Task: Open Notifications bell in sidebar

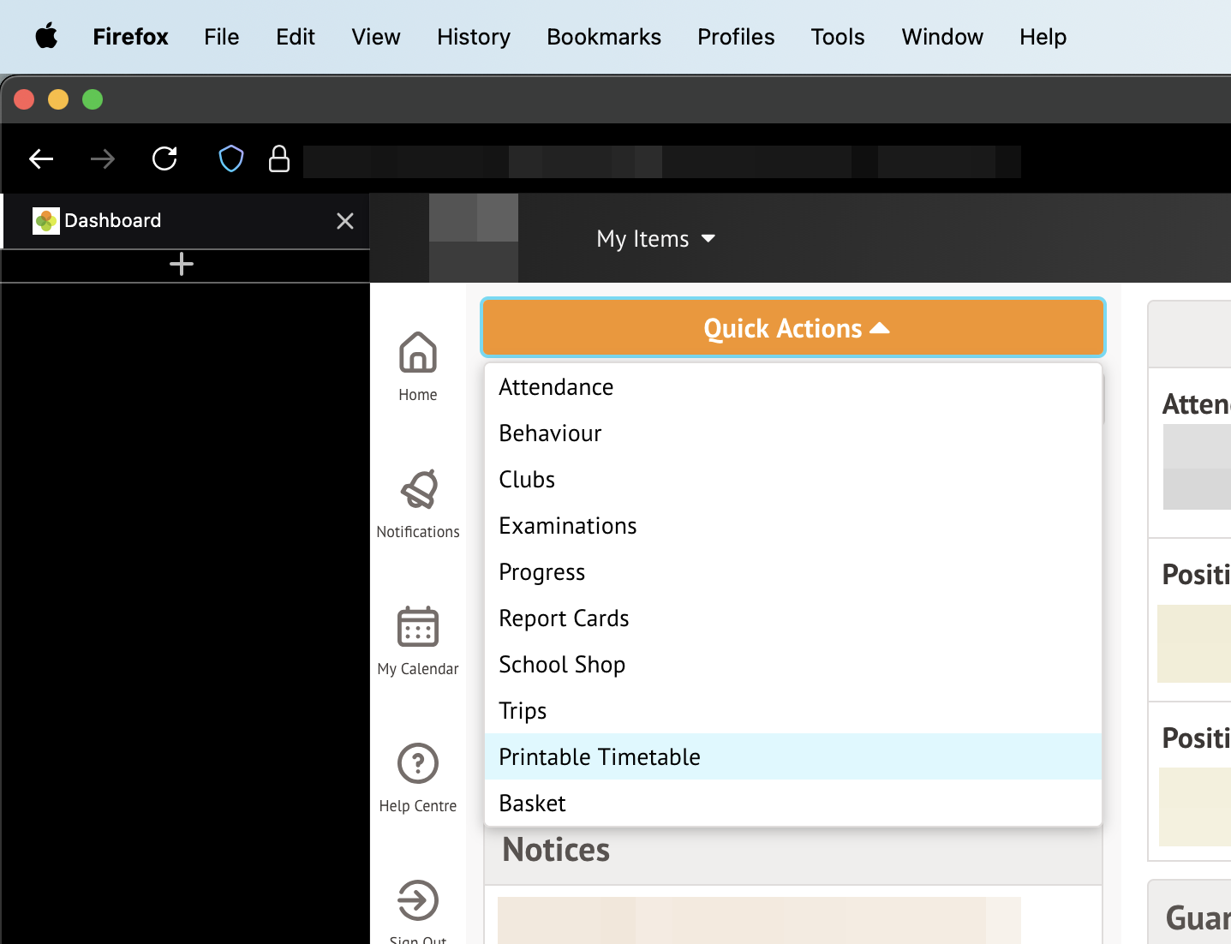Action: point(418,504)
